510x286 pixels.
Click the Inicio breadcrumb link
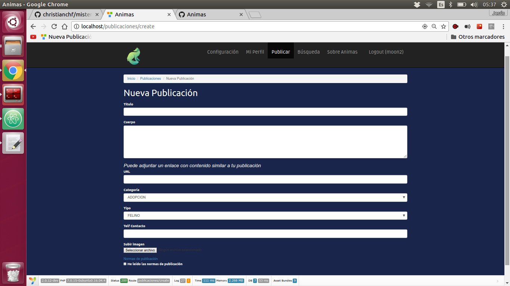(131, 79)
